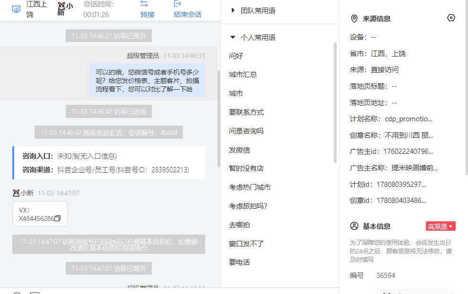Click the 咨询入口 未知 info line

pyautogui.click(x=69, y=156)
